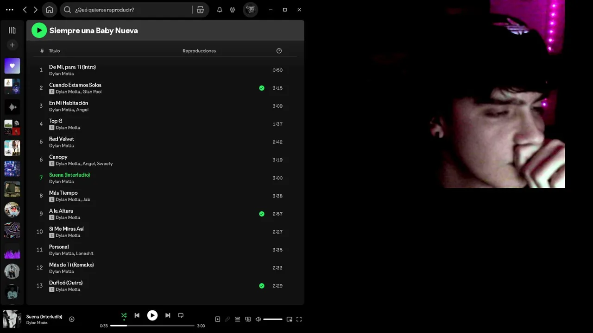Show lyrics with microphone icon
The height and width of the screenshot is (333, 593).
pyautogui.click(x=227, y=319)
